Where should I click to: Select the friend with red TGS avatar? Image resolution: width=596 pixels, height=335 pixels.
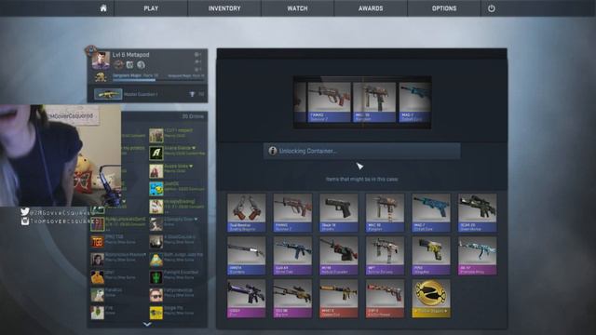point(97,242)
